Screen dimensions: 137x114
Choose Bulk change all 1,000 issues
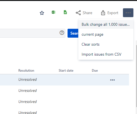106,24
